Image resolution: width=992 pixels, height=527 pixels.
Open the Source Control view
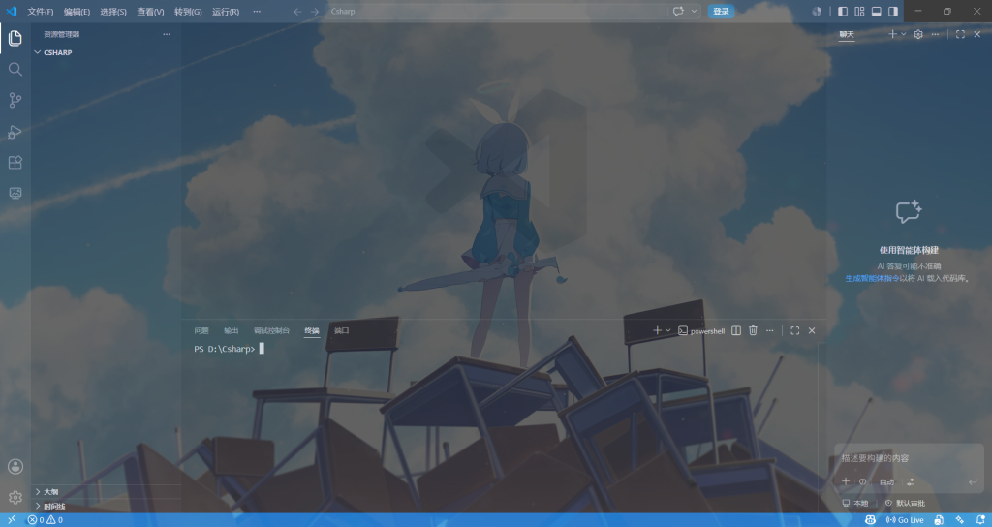[15, 100]
